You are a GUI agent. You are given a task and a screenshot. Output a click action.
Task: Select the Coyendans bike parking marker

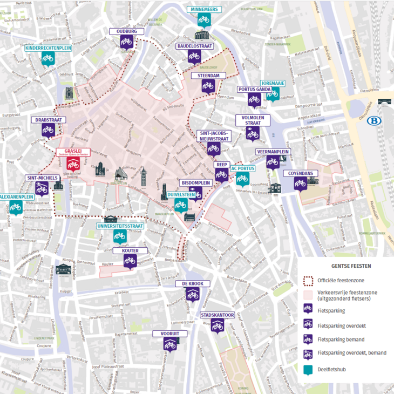(301, 184)
